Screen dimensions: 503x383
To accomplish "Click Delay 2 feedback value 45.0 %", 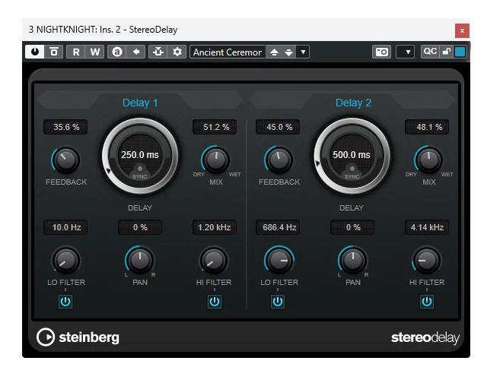I will pyautogui.click(x=279, y=127).
